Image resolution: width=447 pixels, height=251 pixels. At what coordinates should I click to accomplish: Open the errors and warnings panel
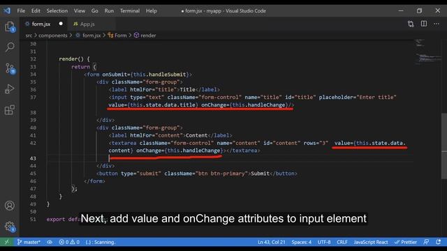[69, 242]
